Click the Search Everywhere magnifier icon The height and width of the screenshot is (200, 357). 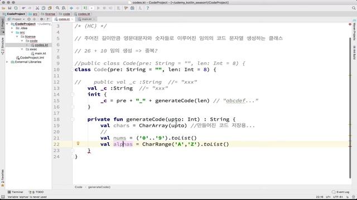[x=354, y=8]
